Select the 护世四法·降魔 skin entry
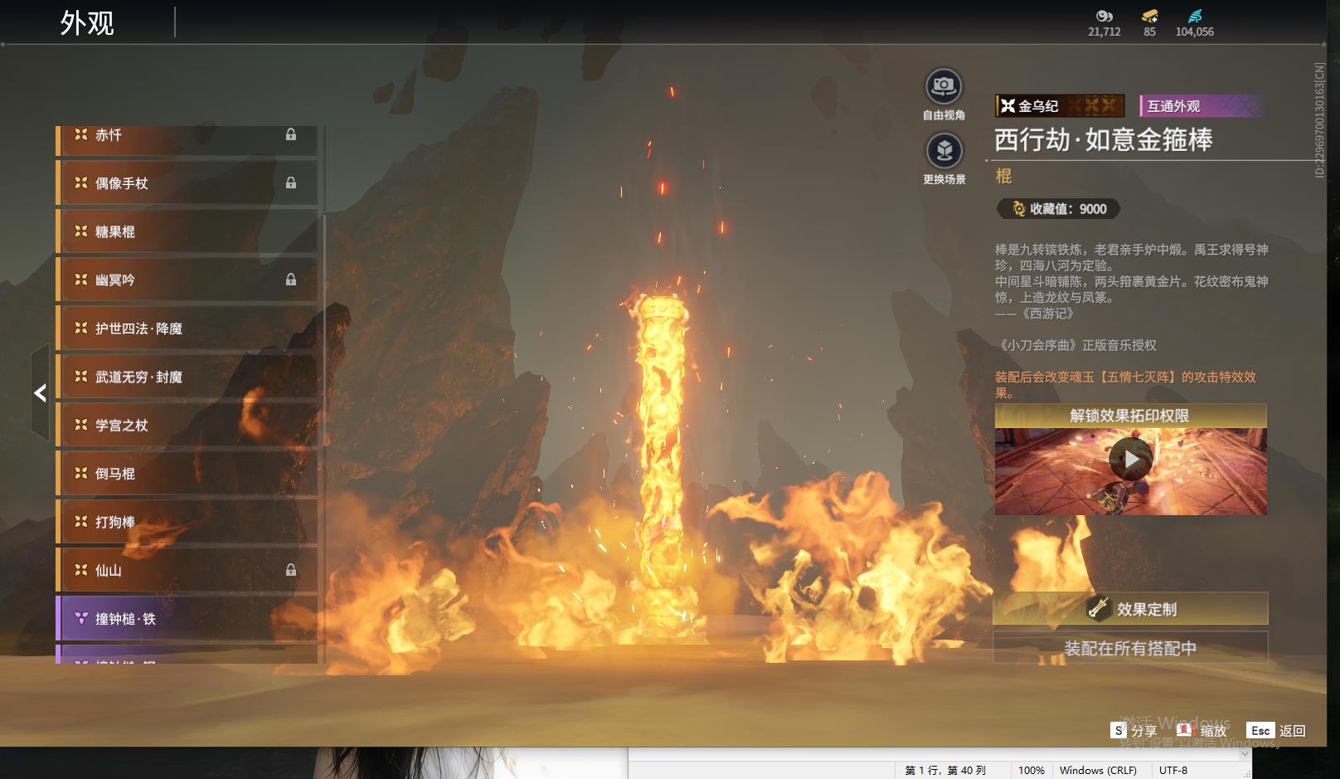Screen dimensions: 1340x779 click(187, 329)
